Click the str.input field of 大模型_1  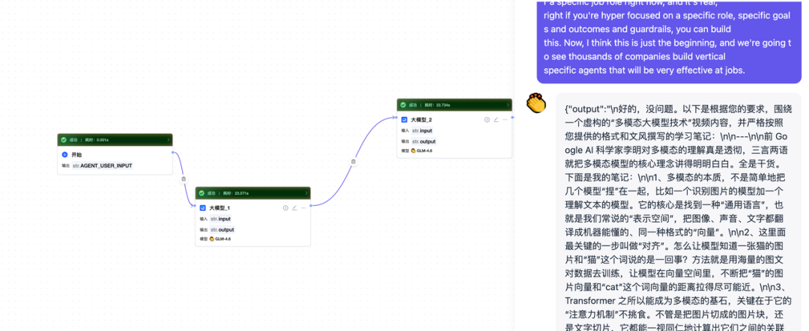coord(220,219)
